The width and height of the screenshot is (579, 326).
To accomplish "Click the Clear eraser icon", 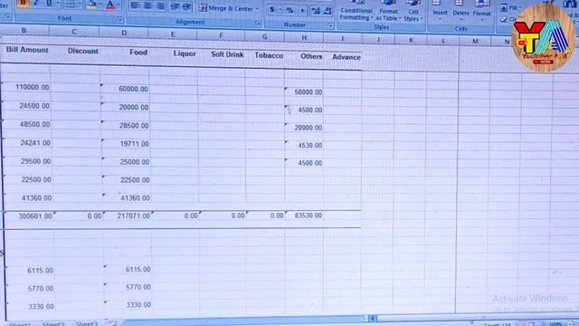I will coord(505,19).
